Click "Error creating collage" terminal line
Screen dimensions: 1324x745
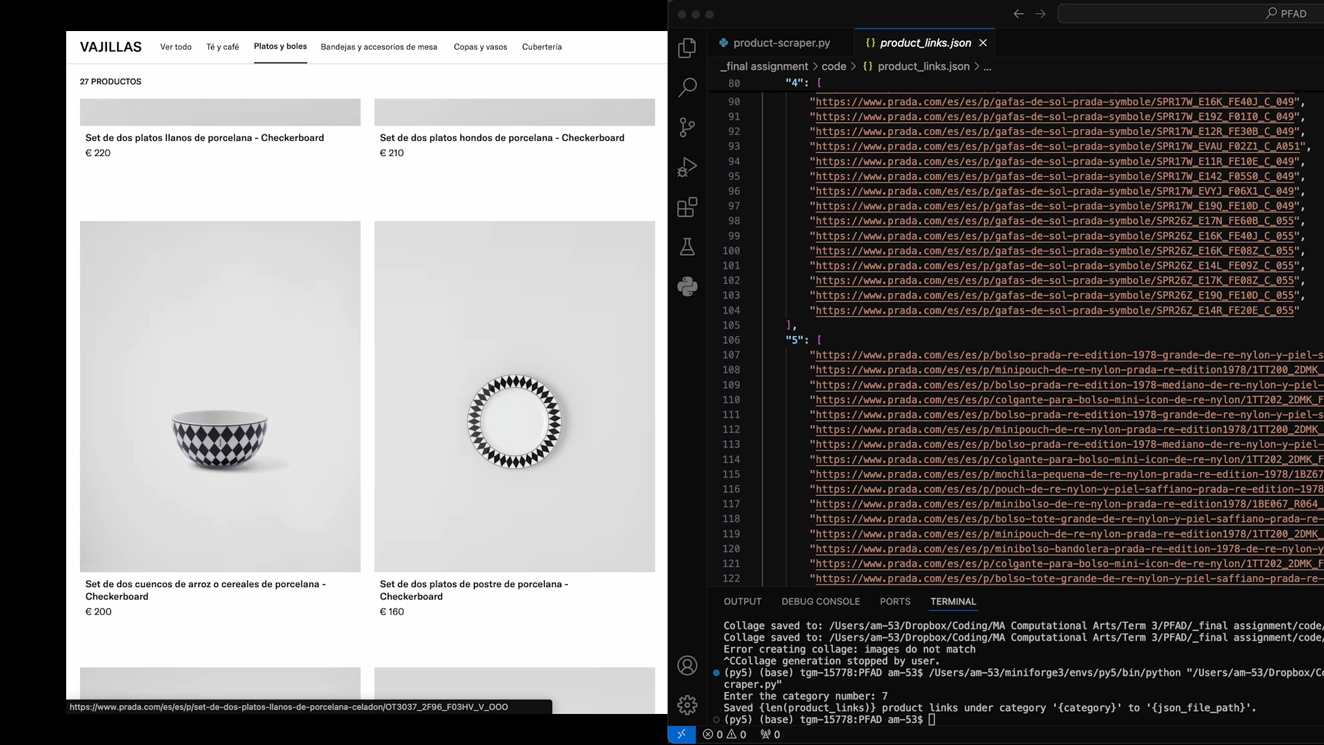[x=850, y=649]
